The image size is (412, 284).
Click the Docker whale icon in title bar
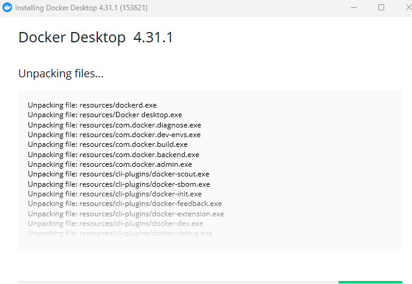pyautogui.click(x=7, y=8)
